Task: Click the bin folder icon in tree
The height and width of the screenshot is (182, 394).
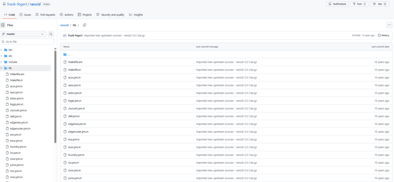Action: [x=5, y=50]
